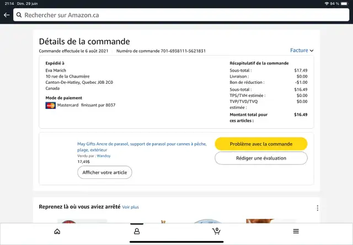Click Problème avec la commande button
Image resolution: width=353 pixels, height=245 pixels.
(261, 144)
